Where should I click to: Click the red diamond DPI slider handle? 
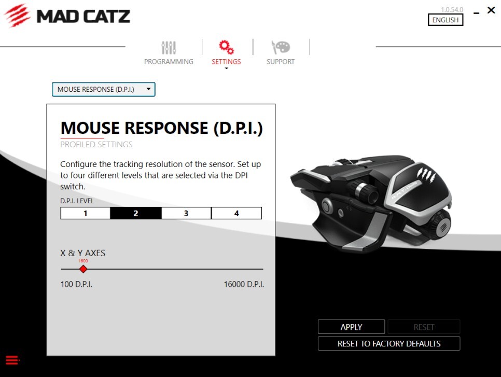pos(83,269)
